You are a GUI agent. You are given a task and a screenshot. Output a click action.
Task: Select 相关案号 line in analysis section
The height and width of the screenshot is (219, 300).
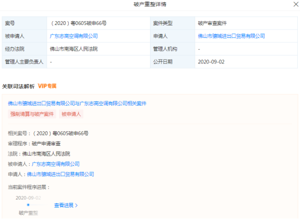coord(48,133)
